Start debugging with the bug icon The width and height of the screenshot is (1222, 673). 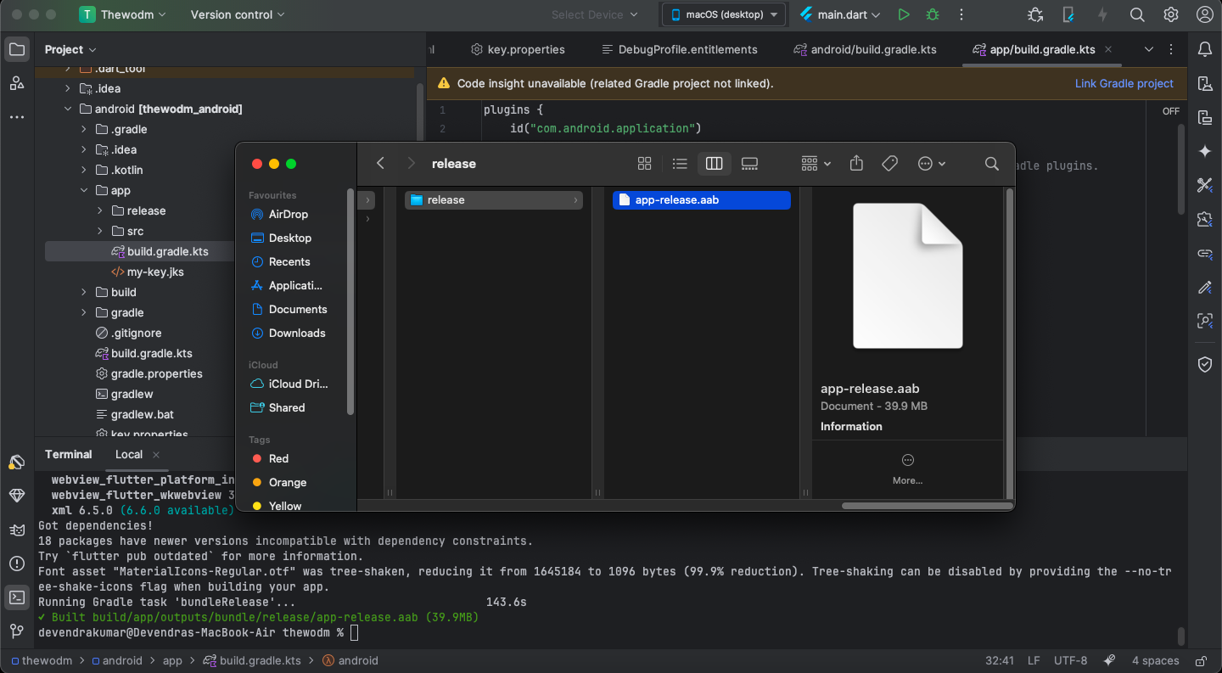[x=933, y=14]
